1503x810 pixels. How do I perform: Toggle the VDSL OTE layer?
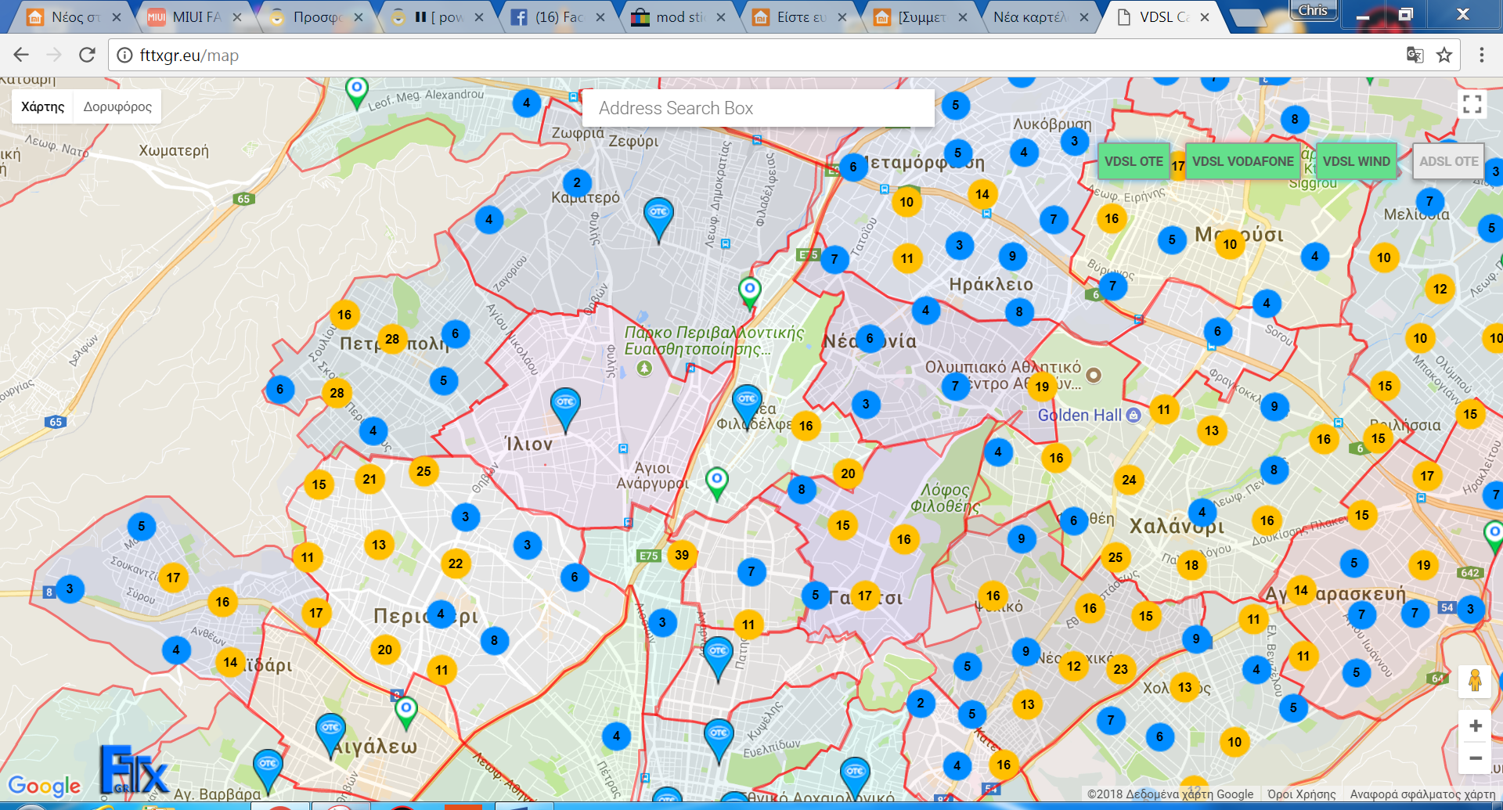coord(1133,161)
